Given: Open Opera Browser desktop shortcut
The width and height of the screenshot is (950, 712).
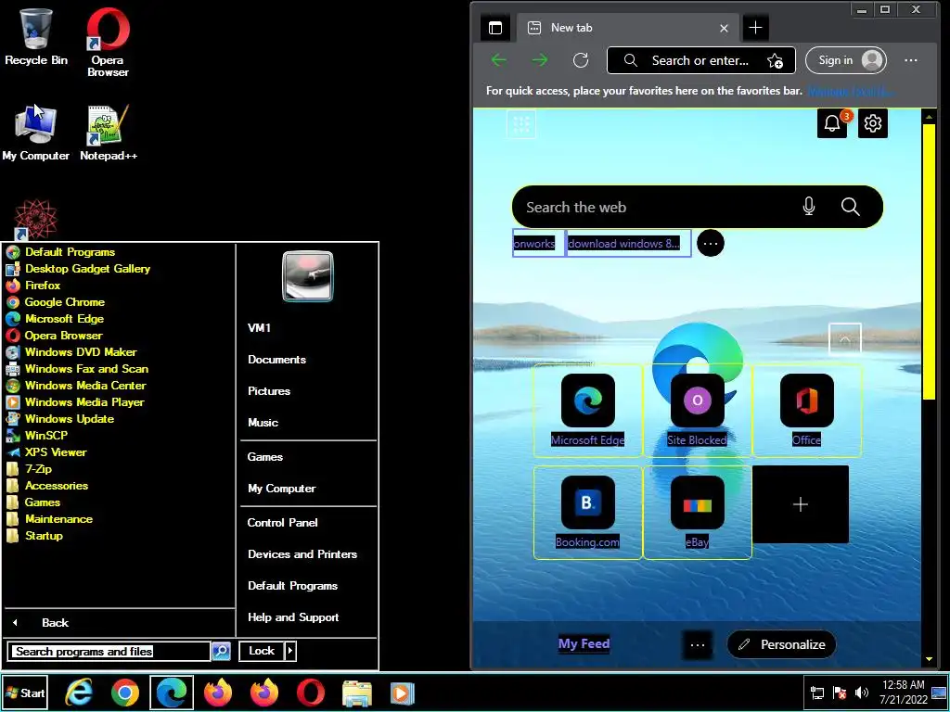Looking at the screenshot, I should pos(108,43).
